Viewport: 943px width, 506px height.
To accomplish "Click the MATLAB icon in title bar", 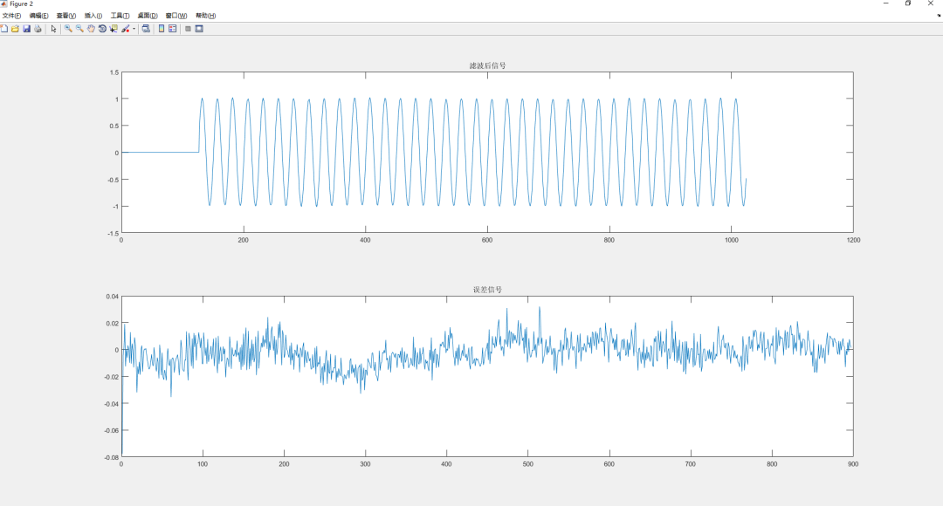I will 3,3.
